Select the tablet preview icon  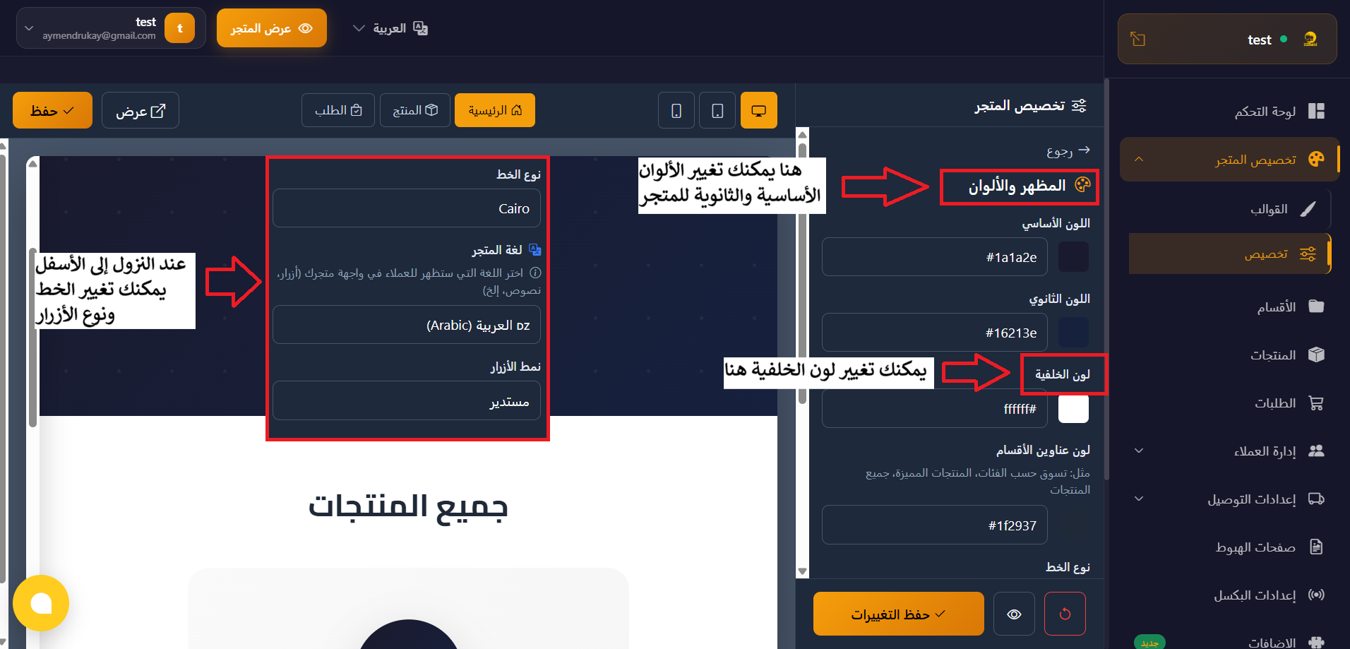[717, 111]
